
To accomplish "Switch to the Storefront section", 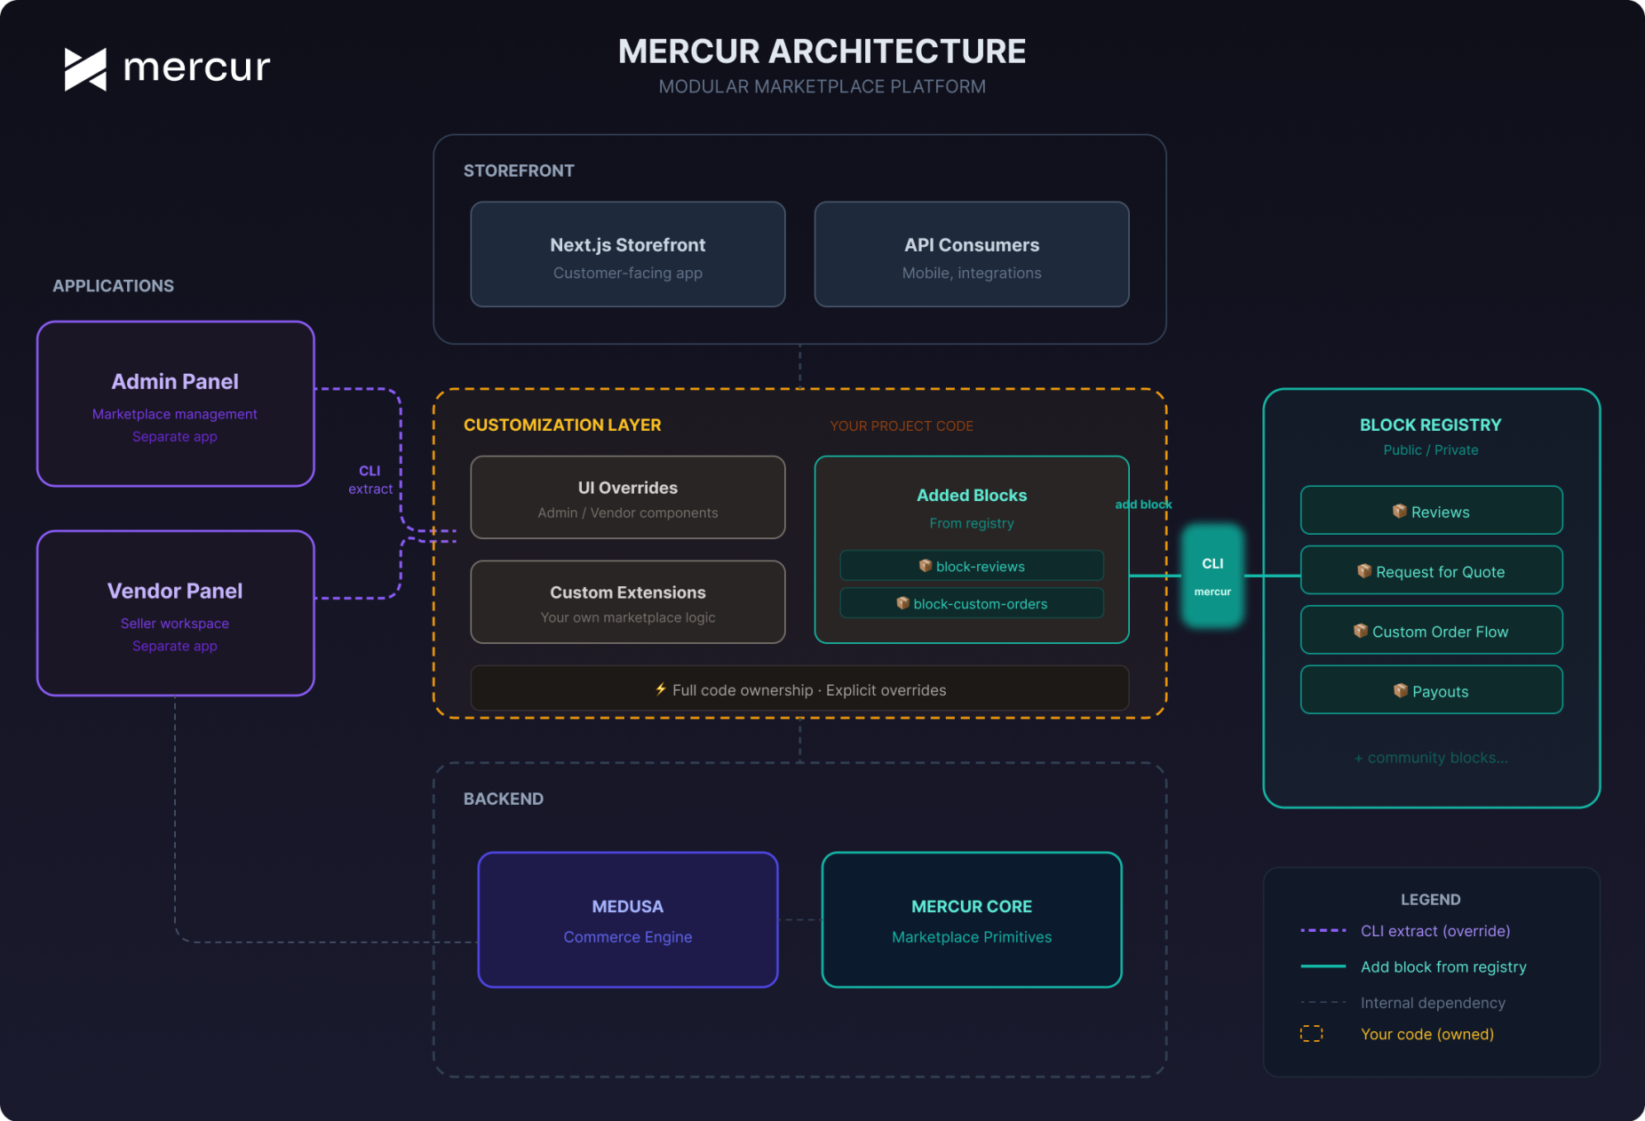I will click(x=519, y=171).
